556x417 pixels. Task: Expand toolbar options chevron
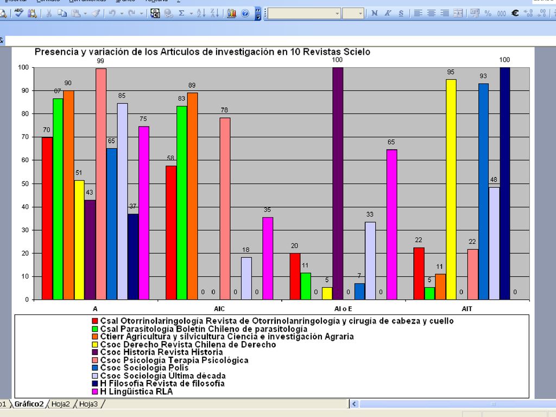pyautogui.click(x=258, y=14)
